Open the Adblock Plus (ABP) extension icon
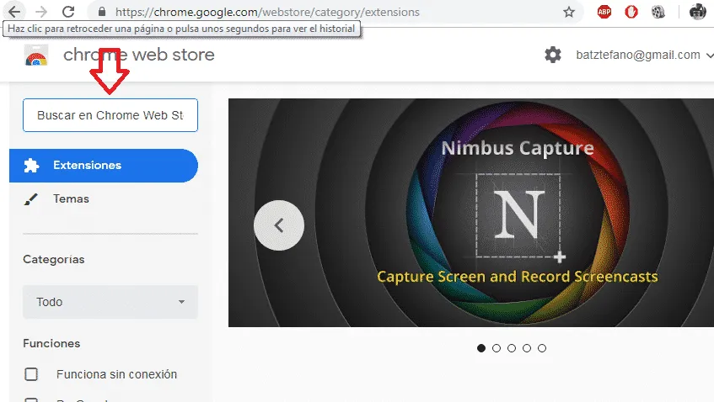714x402 pixels. (x=604, y=12)
